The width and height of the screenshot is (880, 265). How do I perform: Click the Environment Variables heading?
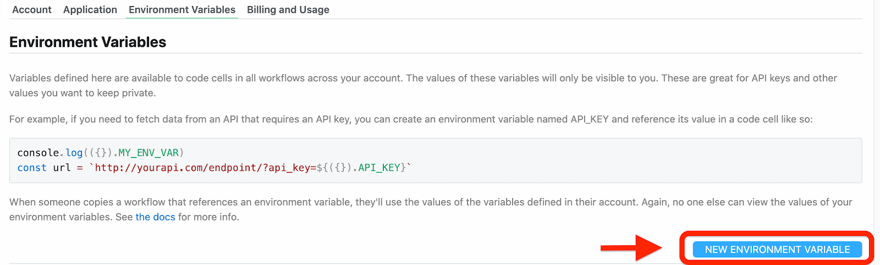tap(88, 42)
